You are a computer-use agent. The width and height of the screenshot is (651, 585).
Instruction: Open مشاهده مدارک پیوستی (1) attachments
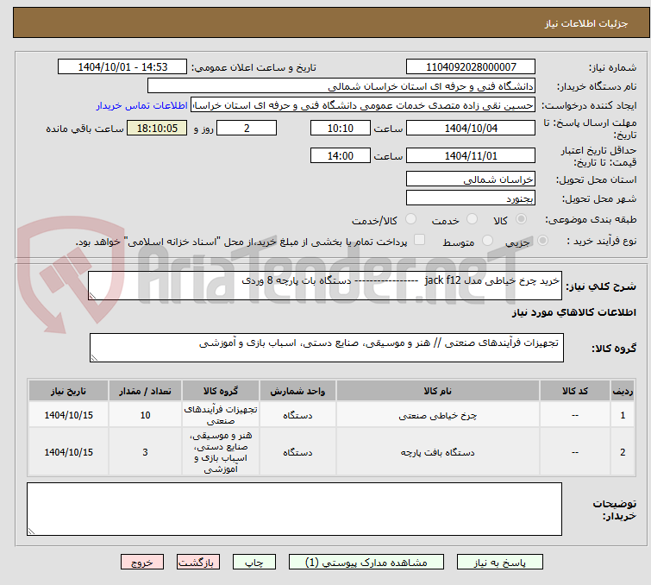366,563
